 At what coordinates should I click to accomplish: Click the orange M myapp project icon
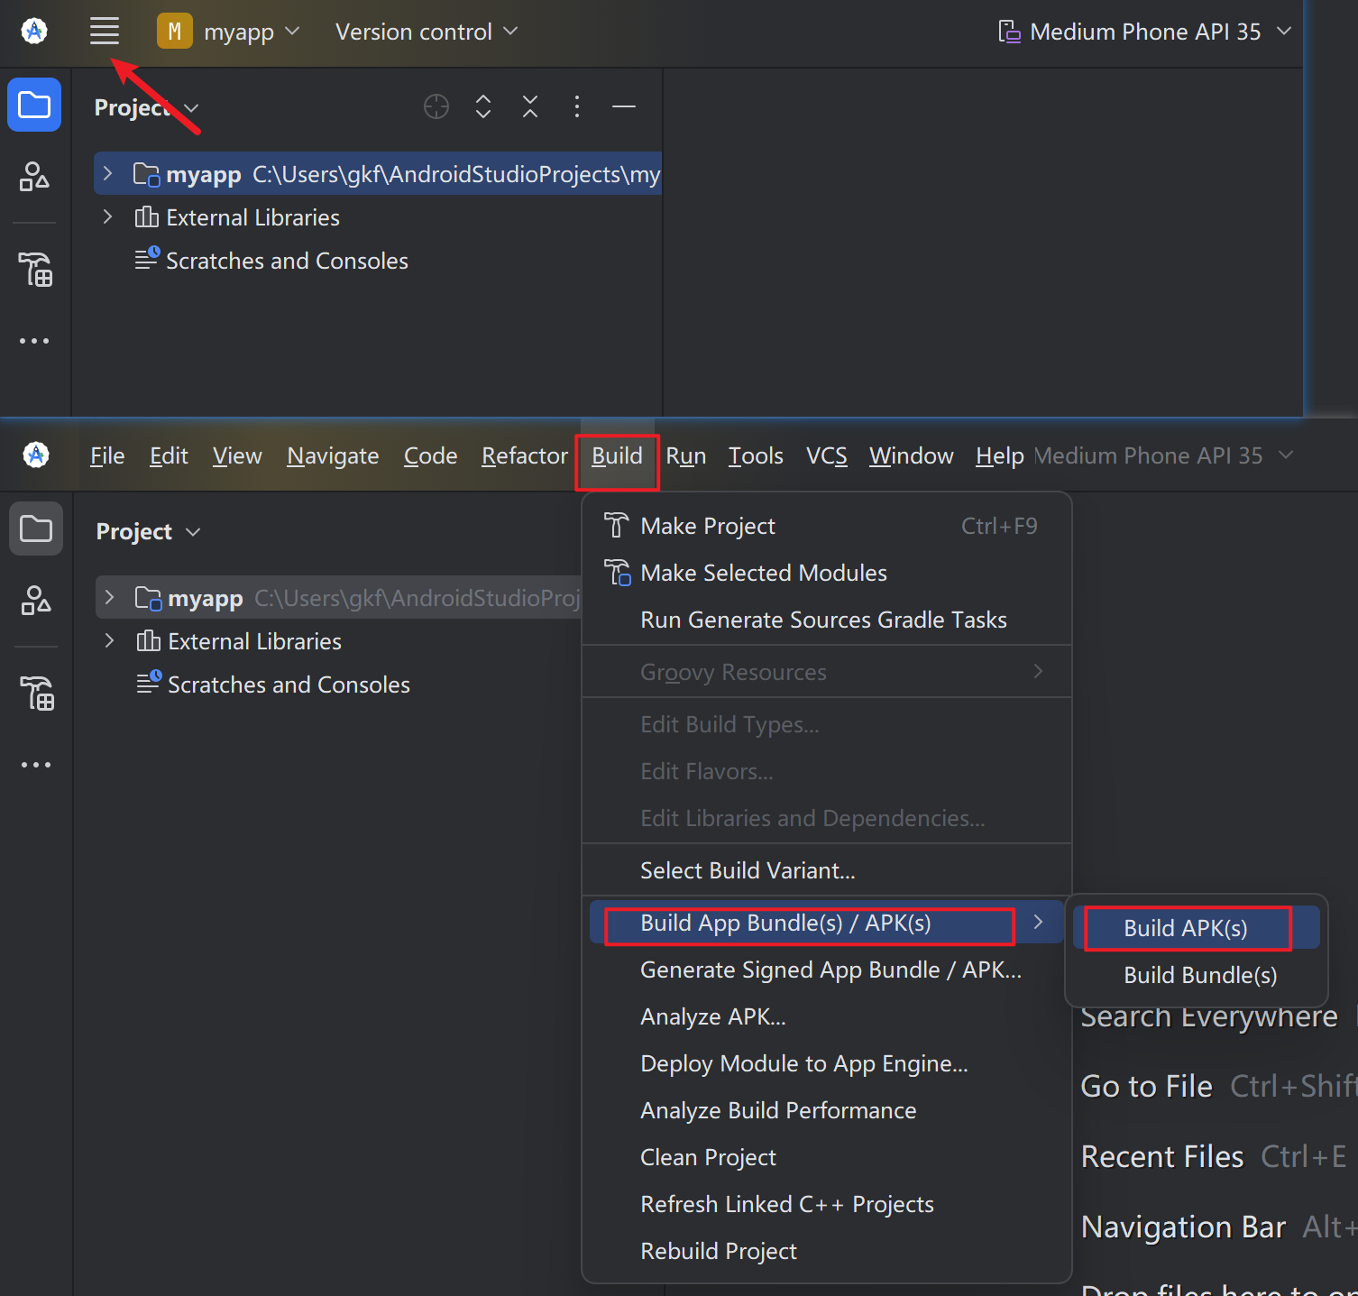coord(174,32)
